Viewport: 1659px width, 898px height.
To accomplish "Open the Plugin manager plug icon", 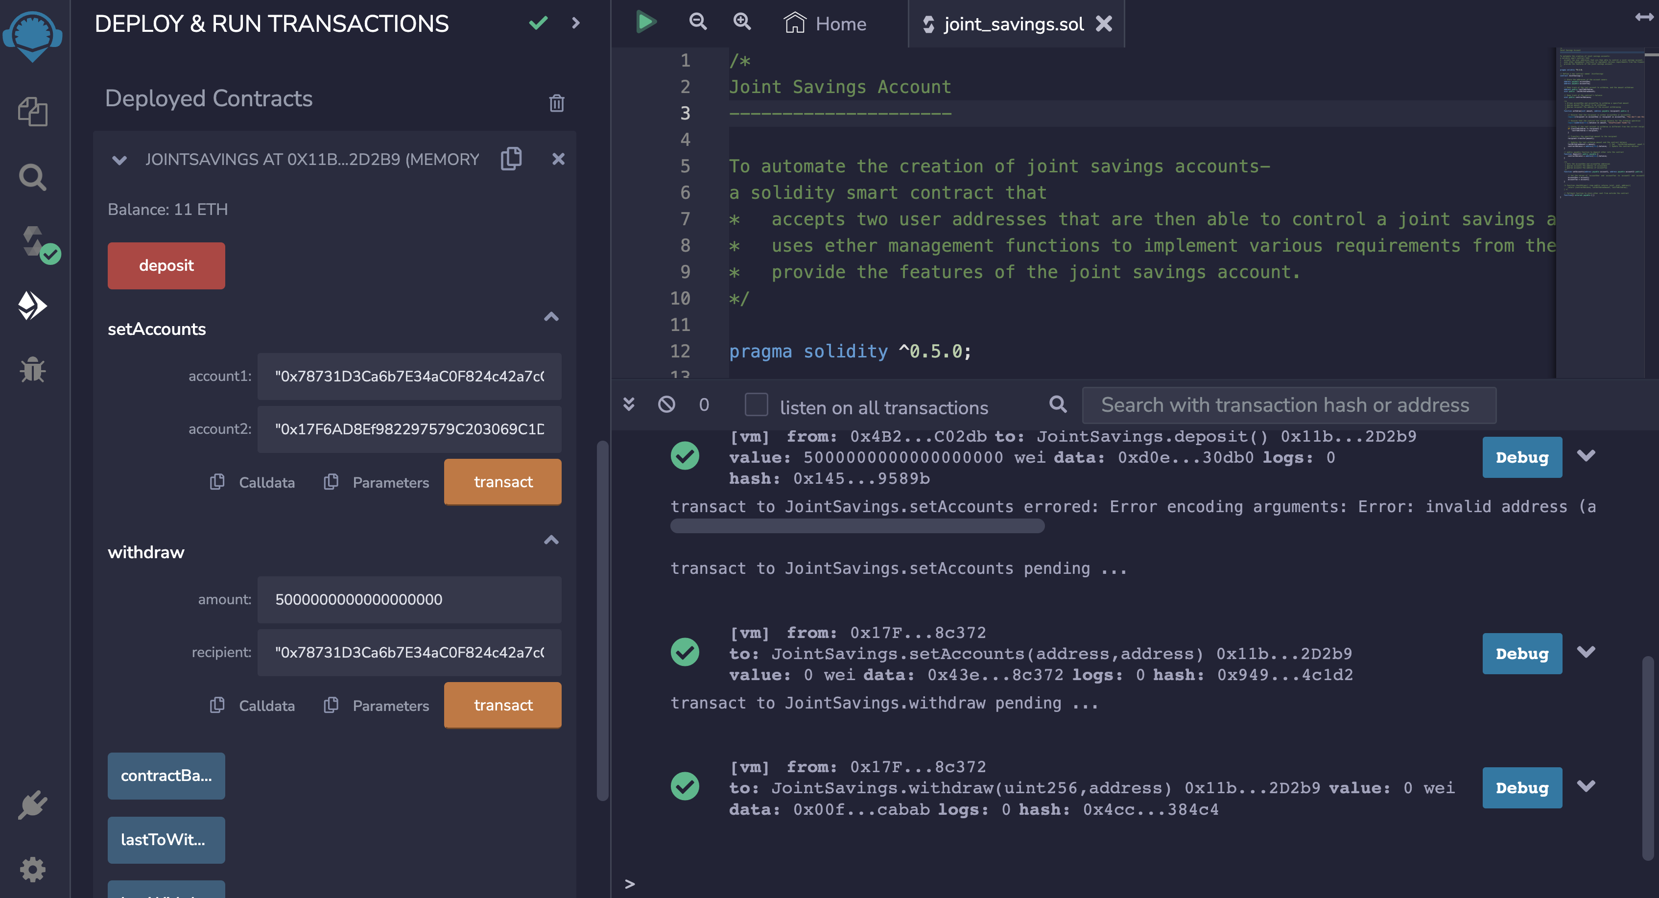I will pyautogui.click(x=32, y=804).
